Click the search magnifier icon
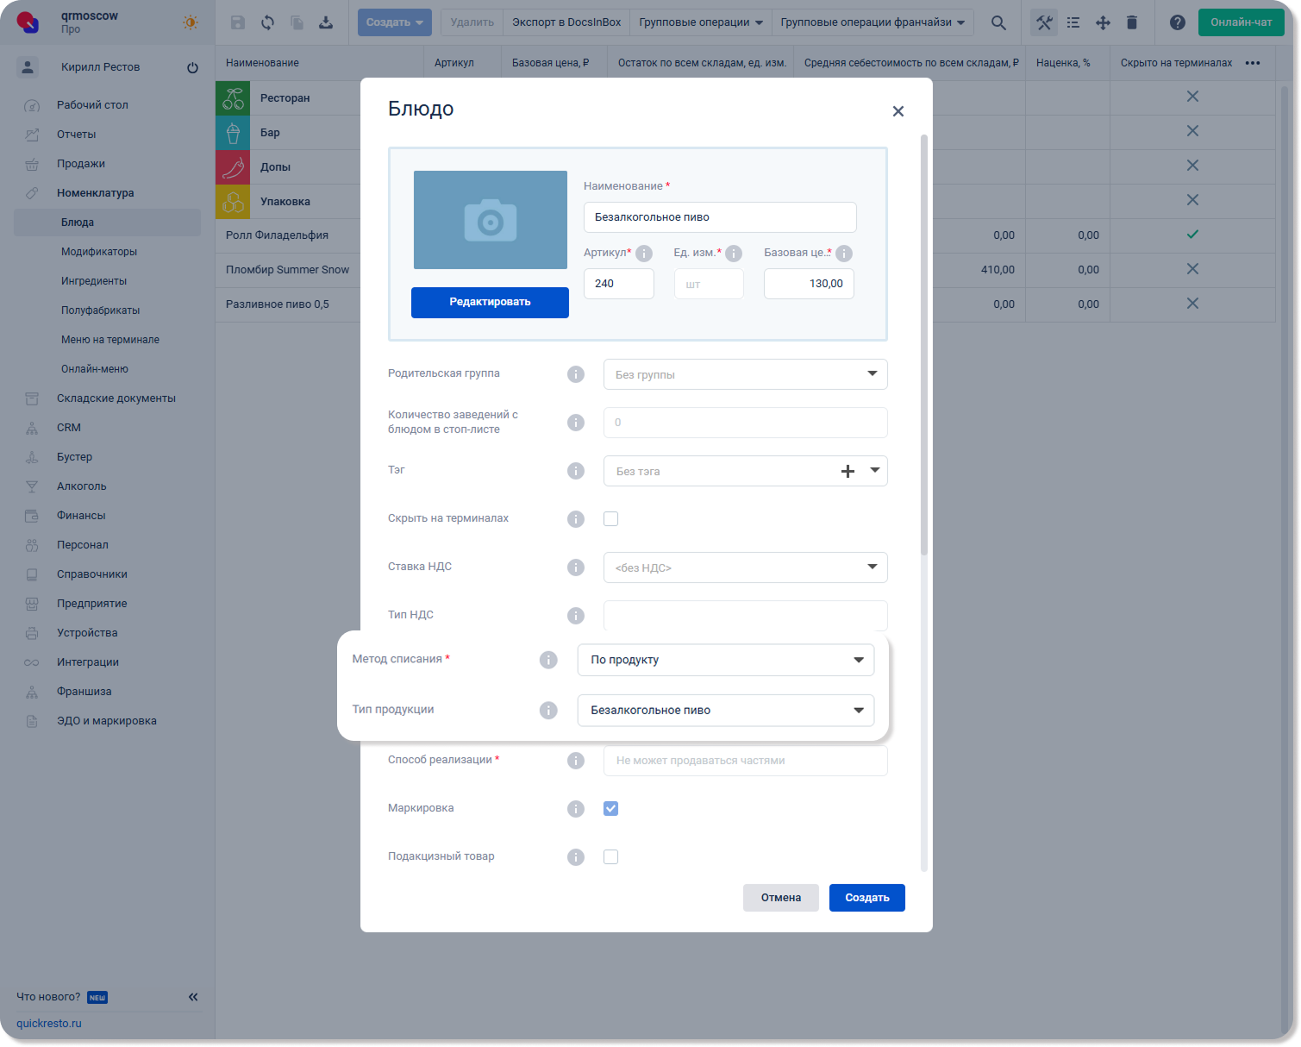1301x1047 pixels. [998, 22]
